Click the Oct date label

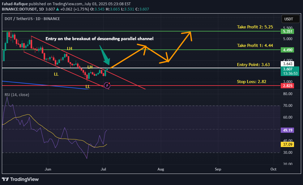(273, 169)
